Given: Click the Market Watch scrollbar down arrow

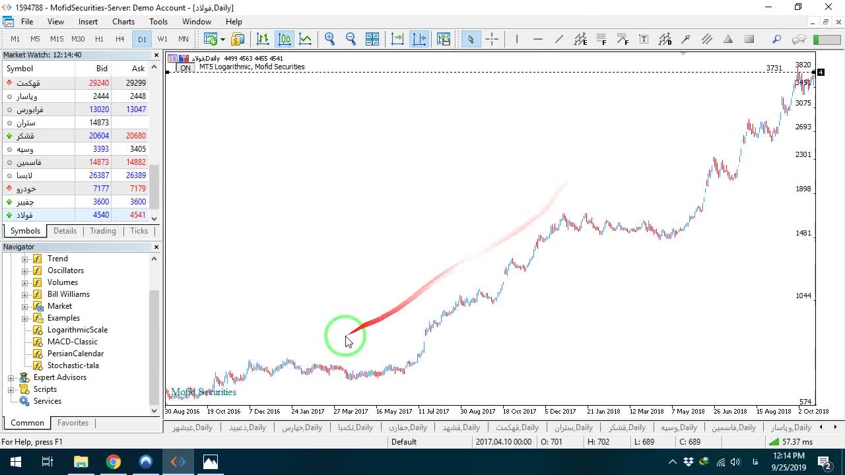Looking at the screenshot, I should (x=154, y=218).
